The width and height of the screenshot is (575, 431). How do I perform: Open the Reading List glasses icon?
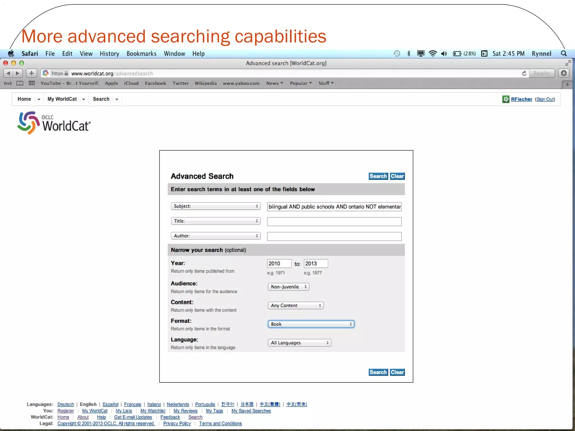pyautogui.click(x=8, y=83)
